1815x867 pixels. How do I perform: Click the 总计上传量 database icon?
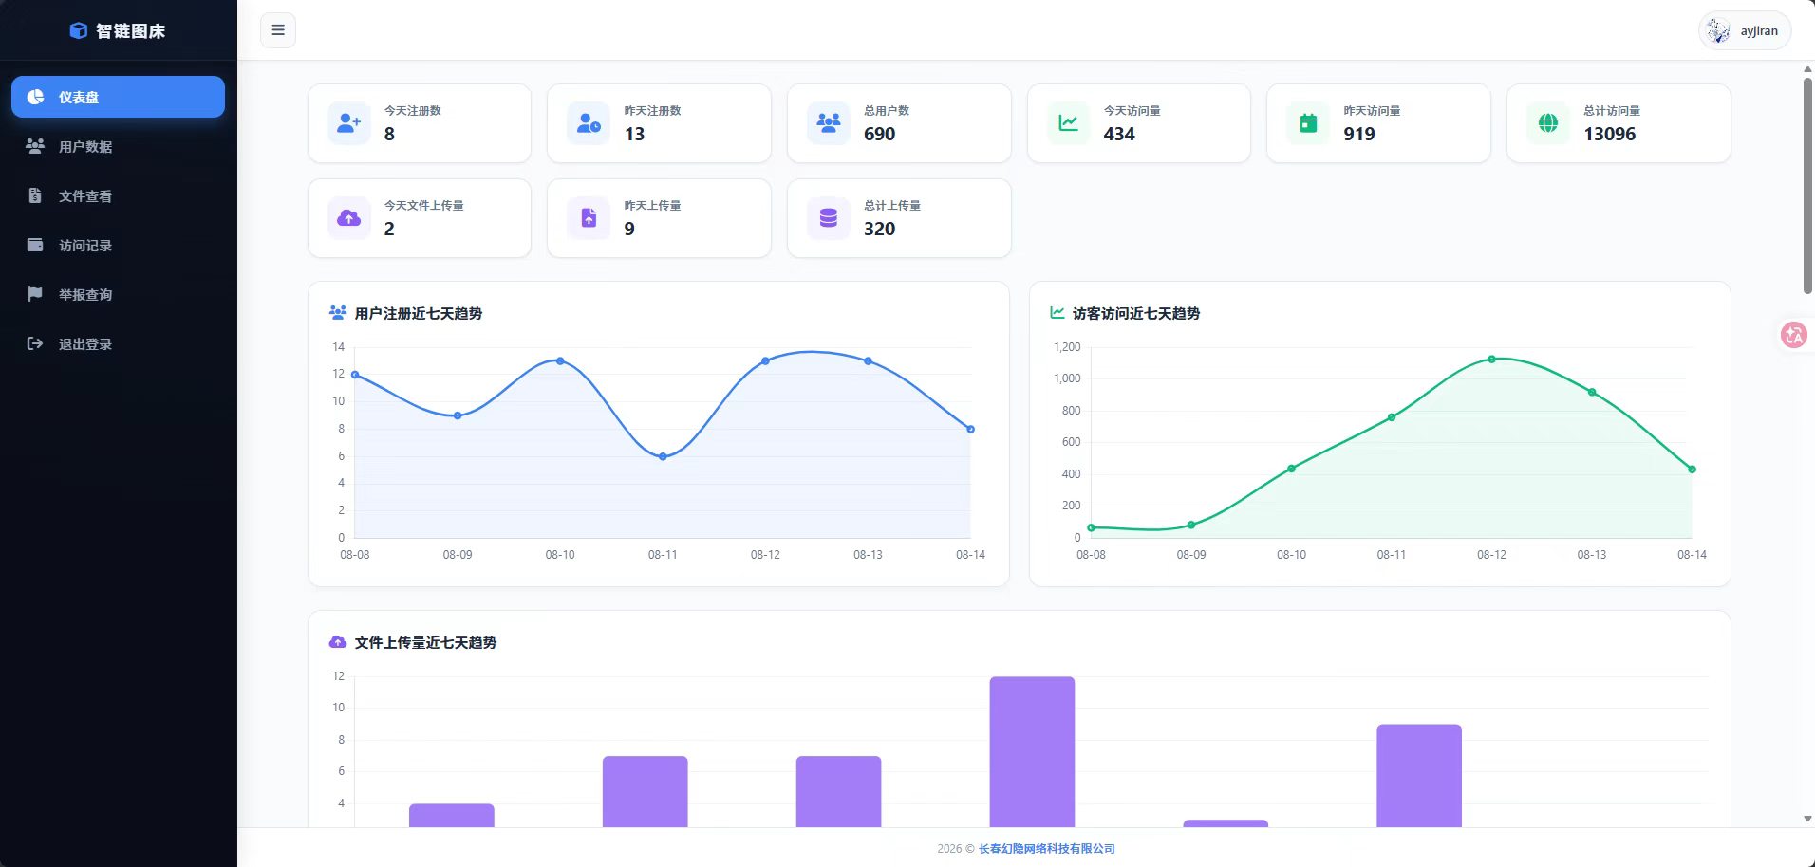tap(829, 218)
